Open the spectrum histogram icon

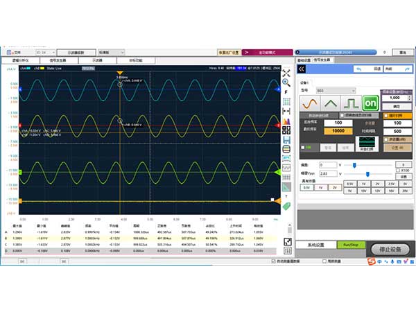coord(286,121)
